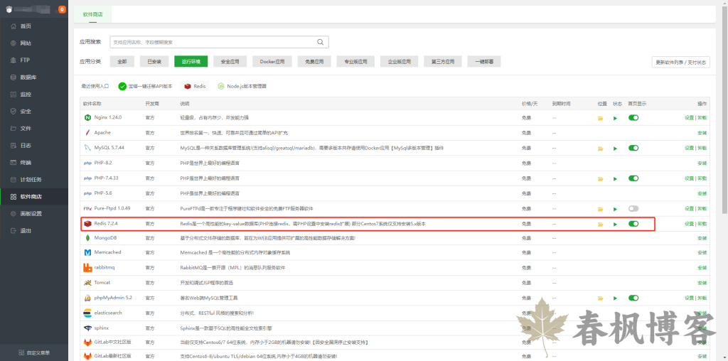Click the MongoDB leaf icon
728x361 pixels.
(x=87, y=238)
